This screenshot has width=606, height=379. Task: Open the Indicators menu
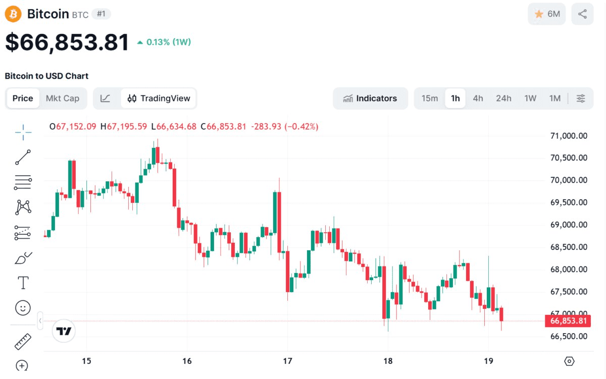point(370,98)
